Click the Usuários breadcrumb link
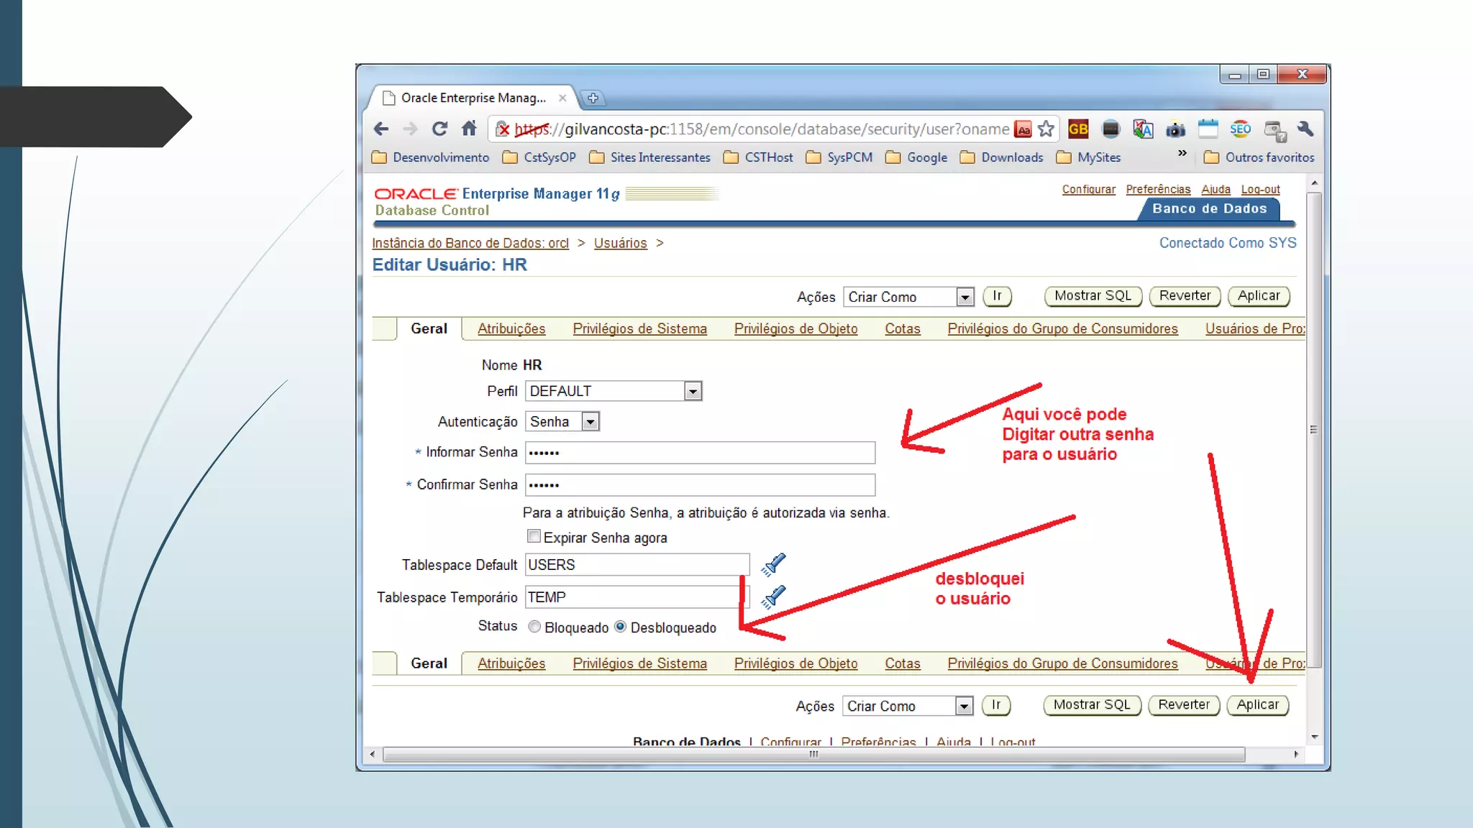 tap(620, 243)
